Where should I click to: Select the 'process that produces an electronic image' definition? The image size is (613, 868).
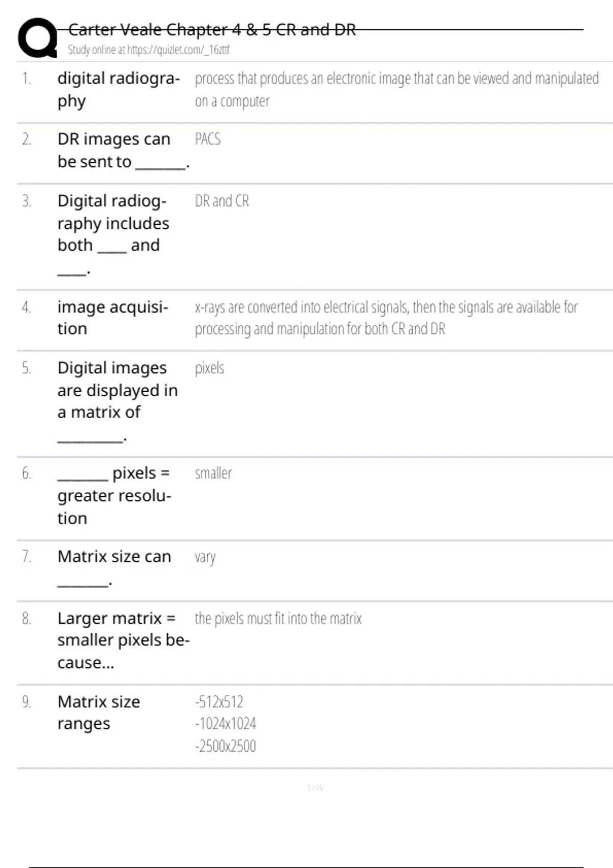coord(396,89)
